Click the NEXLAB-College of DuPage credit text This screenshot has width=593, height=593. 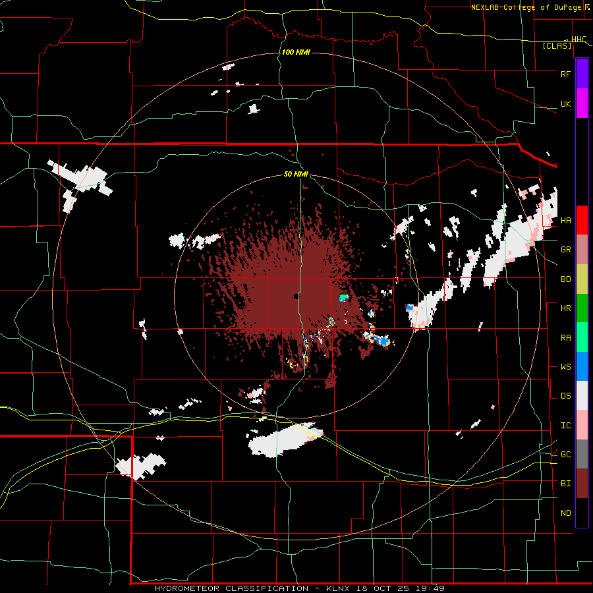click(527, 7)
